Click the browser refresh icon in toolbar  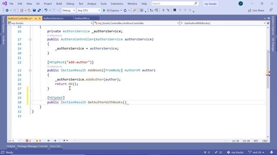[125, 10]
